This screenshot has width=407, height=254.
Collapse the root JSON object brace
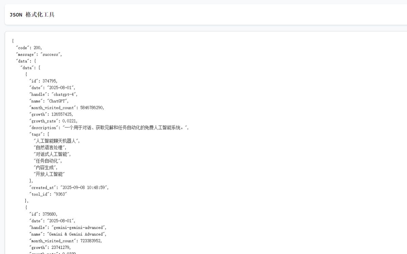coord(13,41)
